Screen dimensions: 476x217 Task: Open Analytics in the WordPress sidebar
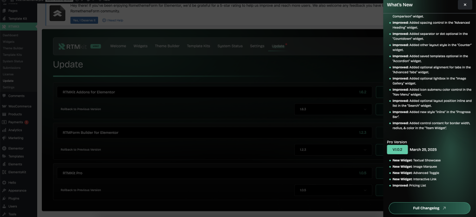pos(15,130)
